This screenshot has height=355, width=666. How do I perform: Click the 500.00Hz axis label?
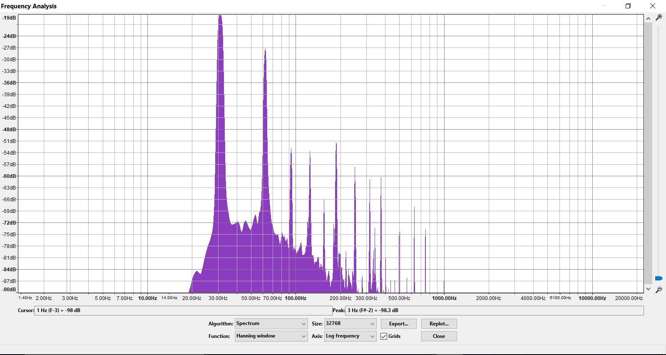pos(399,298)
